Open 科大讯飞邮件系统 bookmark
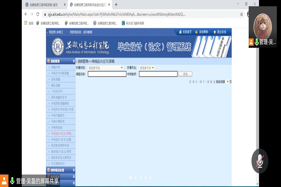Viewport: 281px width, 187px height. pos(133,23)
